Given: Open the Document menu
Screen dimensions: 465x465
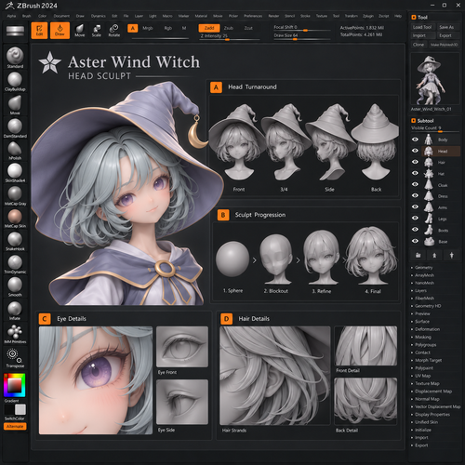Looking at the screenshot, I should click(61, 16).
